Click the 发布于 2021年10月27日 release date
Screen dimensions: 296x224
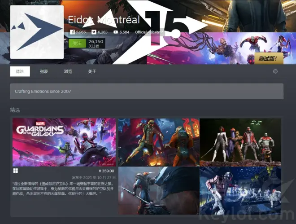[x=94, y=177]
